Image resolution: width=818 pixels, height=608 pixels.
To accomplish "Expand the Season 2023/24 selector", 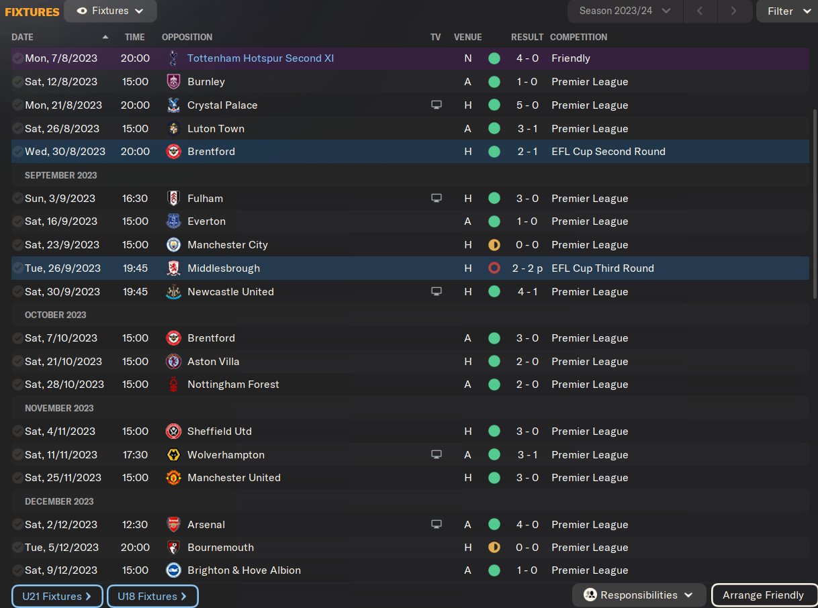I will (x=625, y=11).
